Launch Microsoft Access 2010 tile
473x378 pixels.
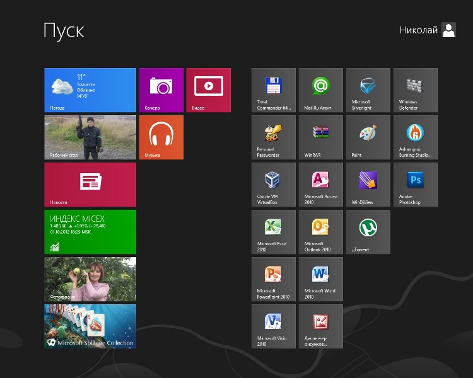point(321,185)
